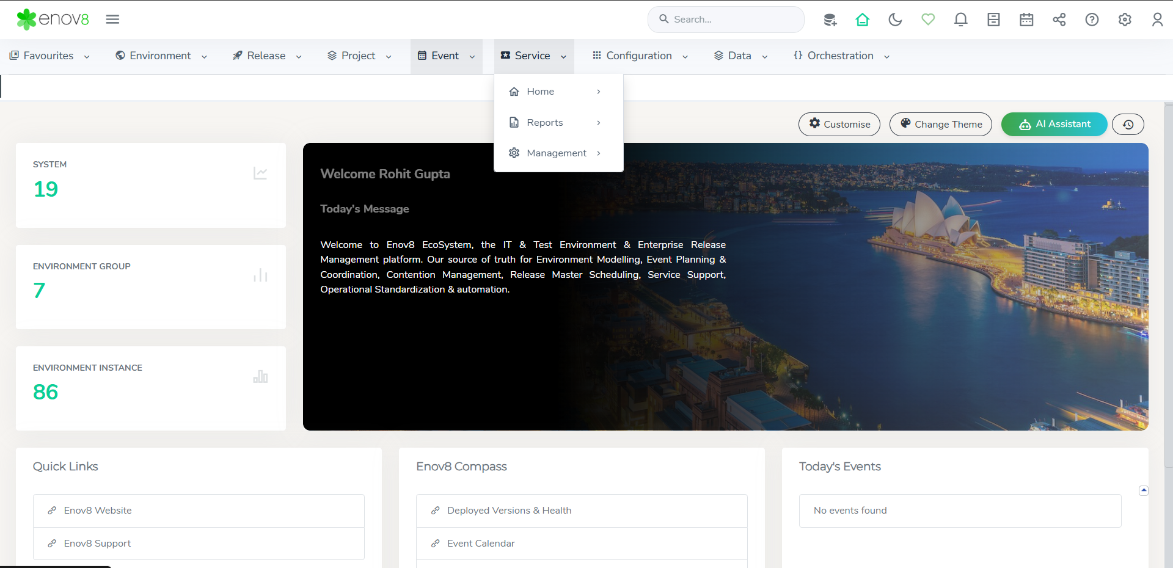Click the AI Assistant button
The image size is (1173, 568).
coord(1054,124)
